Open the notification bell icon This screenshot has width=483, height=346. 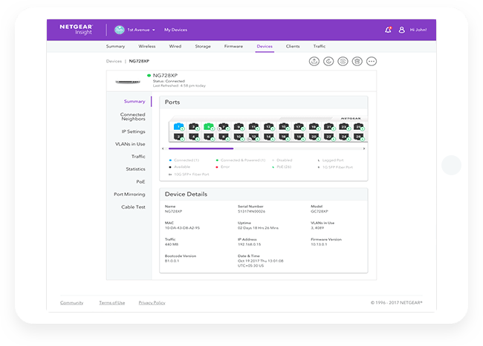[388, 30]
